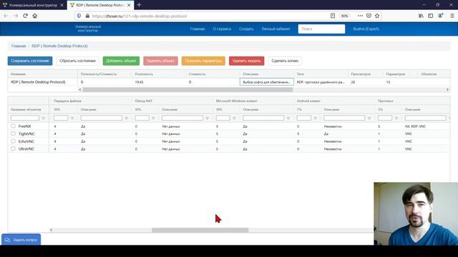This screenshot has width=458, height=257.
Task: Click left arrow of bottom horizontal scrollbar
Action: click(x=51, y=230)
